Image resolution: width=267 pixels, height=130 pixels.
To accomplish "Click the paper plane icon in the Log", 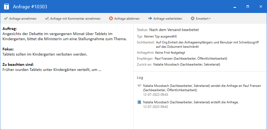I will click(139, 85).
